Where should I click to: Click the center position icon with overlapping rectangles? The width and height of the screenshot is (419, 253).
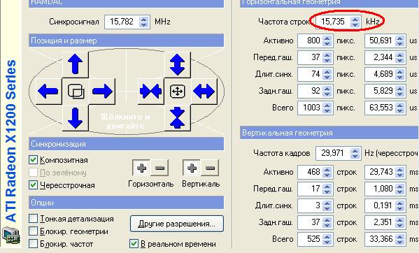(x=76, y=92)
